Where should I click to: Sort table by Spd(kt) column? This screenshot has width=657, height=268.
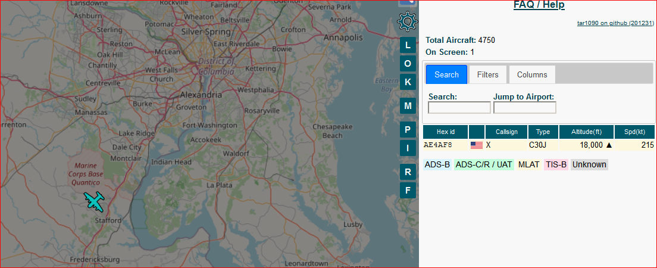tap(634, 132)
